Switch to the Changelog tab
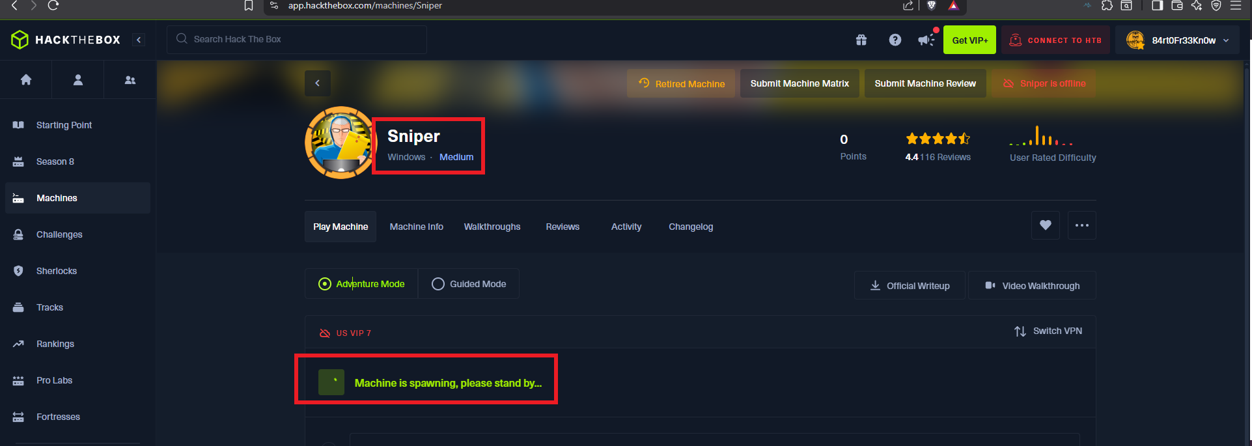The height and width of the screenshot is (446, 1252). [691, 227]
